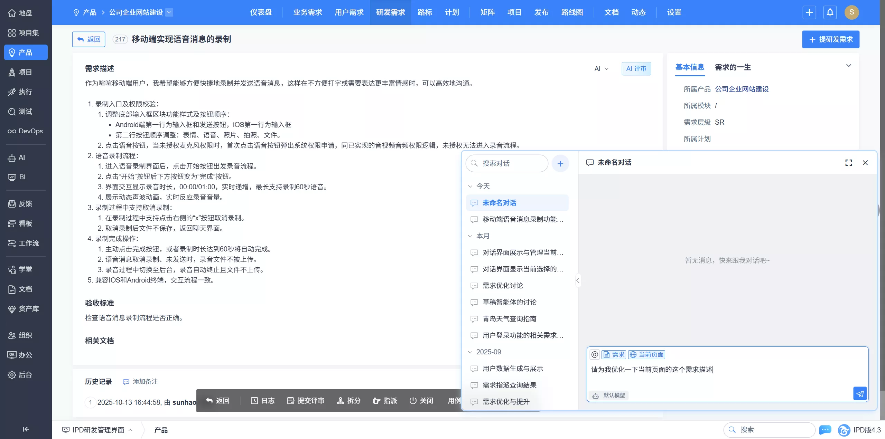Image resolution: width=885 pixels, height=439 pixels.
Task: Open the AI dropdown in description header
Action: 601,69
